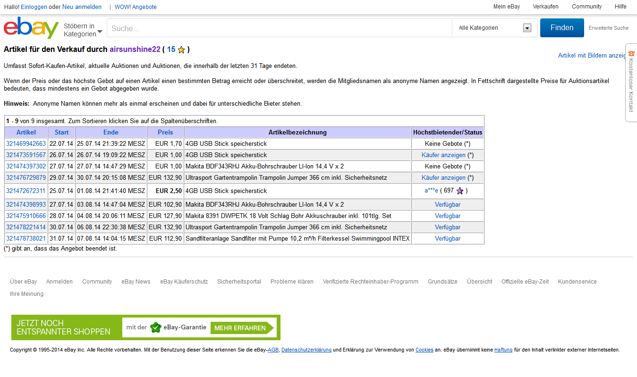The height and width of the screenshot is (377, 637).
Task: Open seller profile airsunshine22
Action: (x=135, y=50)
